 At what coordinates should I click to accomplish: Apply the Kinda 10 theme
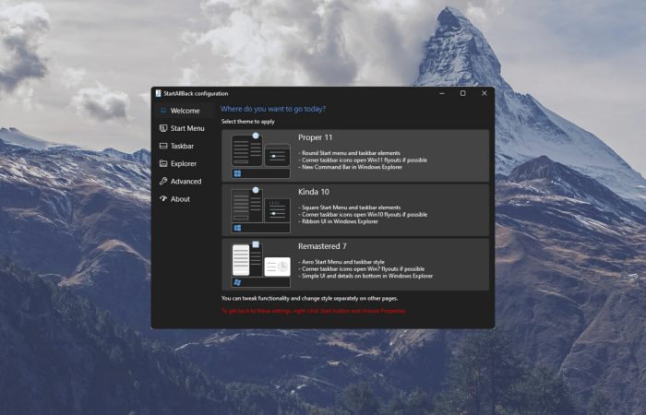(x=355, y=210)
